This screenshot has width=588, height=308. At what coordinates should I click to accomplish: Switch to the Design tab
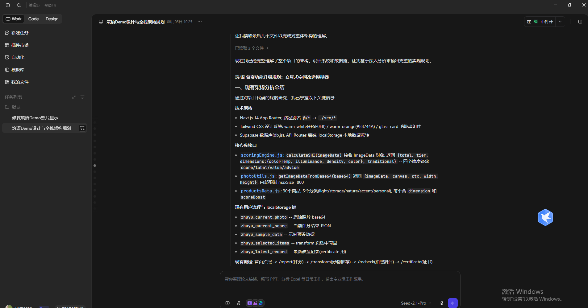(x=52, y=19)
